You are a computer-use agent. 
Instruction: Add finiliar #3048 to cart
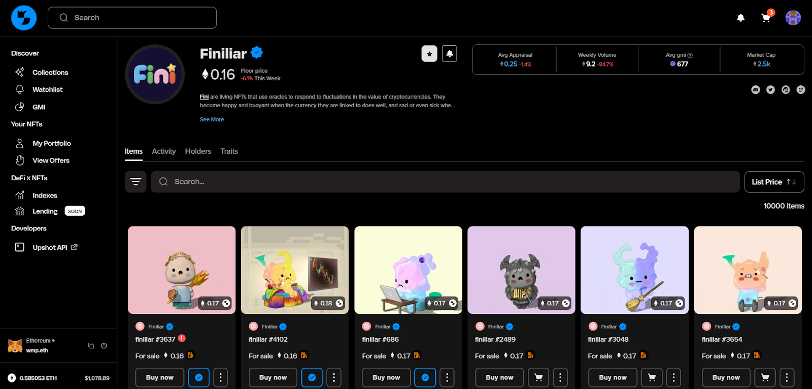(652, 378)
